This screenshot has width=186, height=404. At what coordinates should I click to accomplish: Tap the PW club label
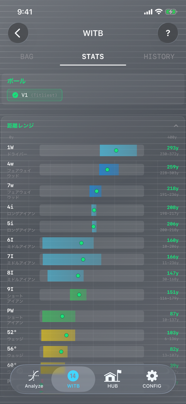tap(11, 311)
